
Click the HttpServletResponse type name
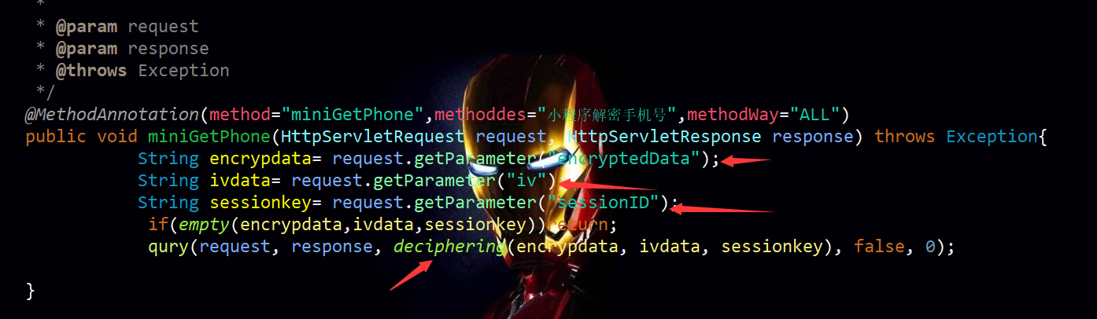[664, 137]
